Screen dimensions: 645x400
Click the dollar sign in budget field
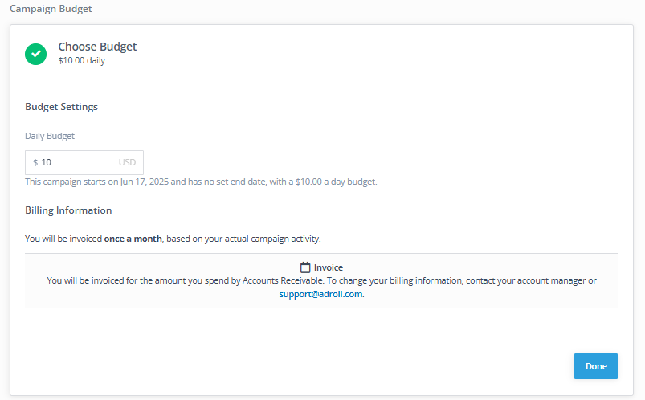coord(35,162)
